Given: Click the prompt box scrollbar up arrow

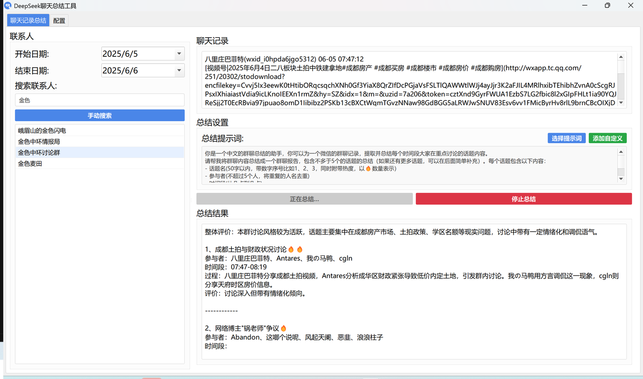Looking at the screenshot, I should 621,151.
